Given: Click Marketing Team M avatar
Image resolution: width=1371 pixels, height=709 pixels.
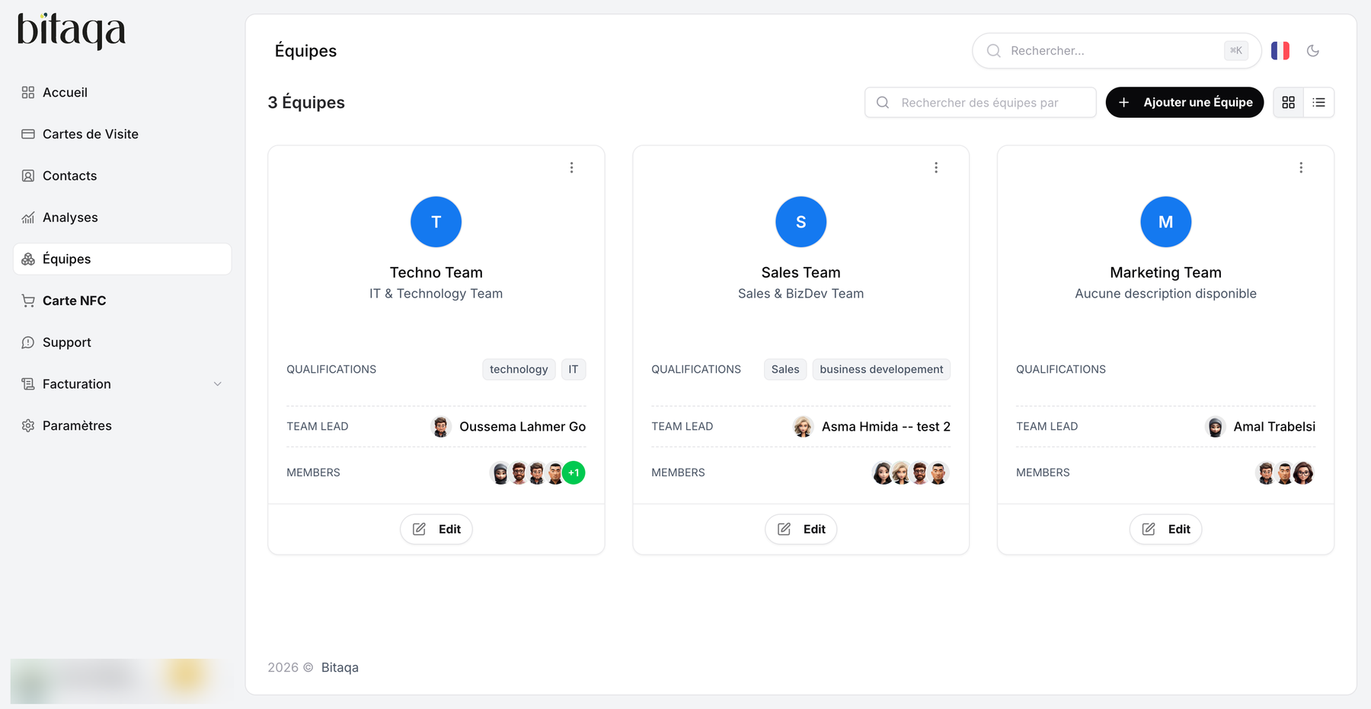Looking at the screenshot, I should [x=1166, y=222].
